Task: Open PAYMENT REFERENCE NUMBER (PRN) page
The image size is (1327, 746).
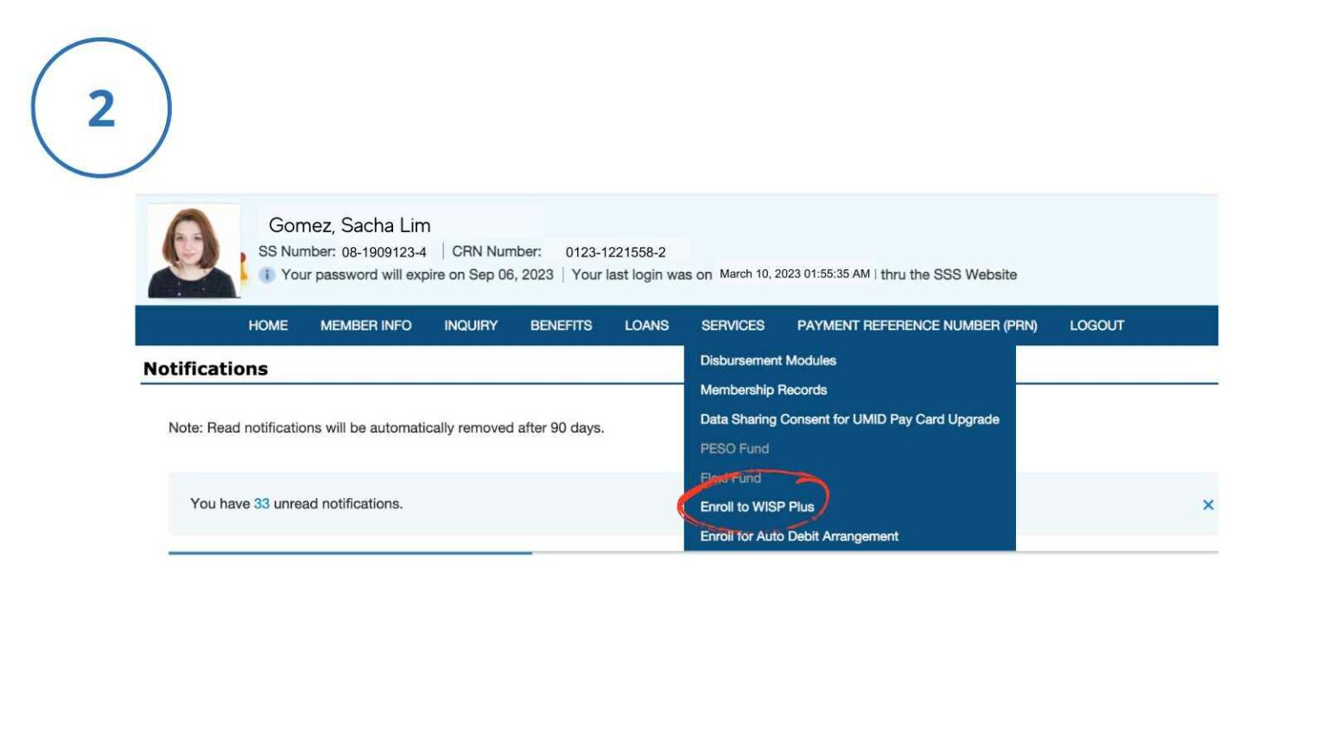Action: pos(918,326)
